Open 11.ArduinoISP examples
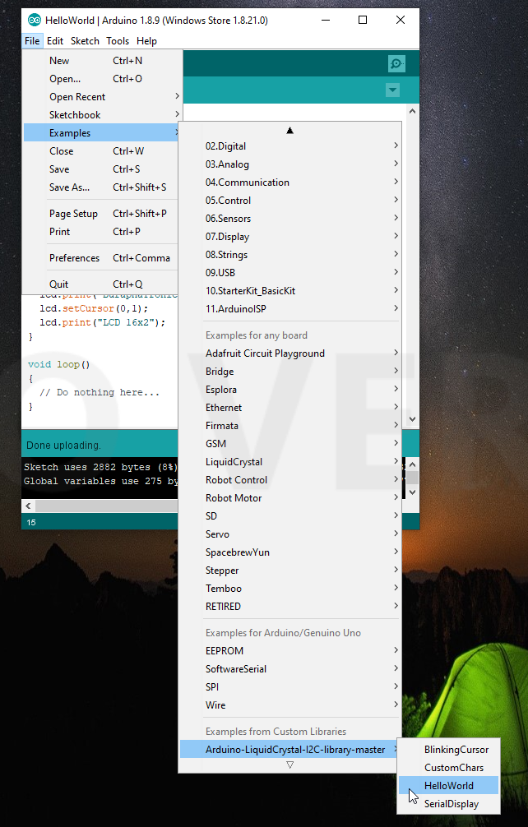The width and height of the screenshot is (528, 827). pos(289,308)
